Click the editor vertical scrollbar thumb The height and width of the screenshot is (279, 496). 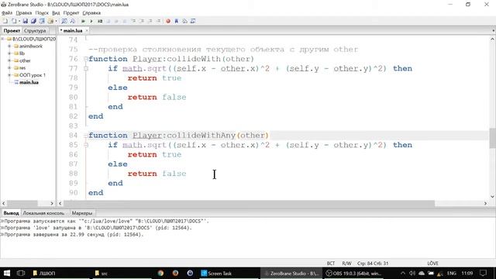(x=492, y=138)
